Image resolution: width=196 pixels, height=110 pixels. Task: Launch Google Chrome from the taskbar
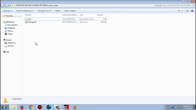click(31, 107)
